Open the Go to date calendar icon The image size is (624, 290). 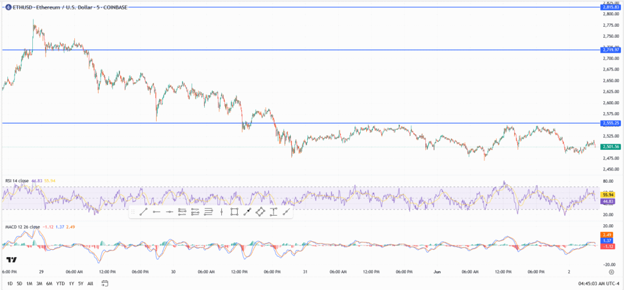[105, 283]
